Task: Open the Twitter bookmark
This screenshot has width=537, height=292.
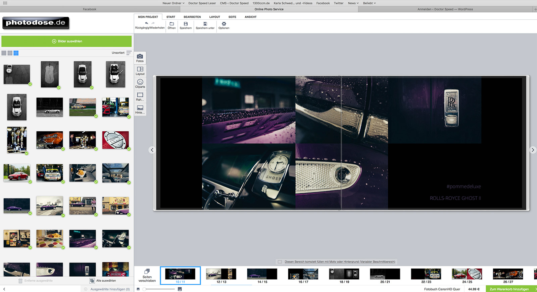Action: click(x=339, y=3)
